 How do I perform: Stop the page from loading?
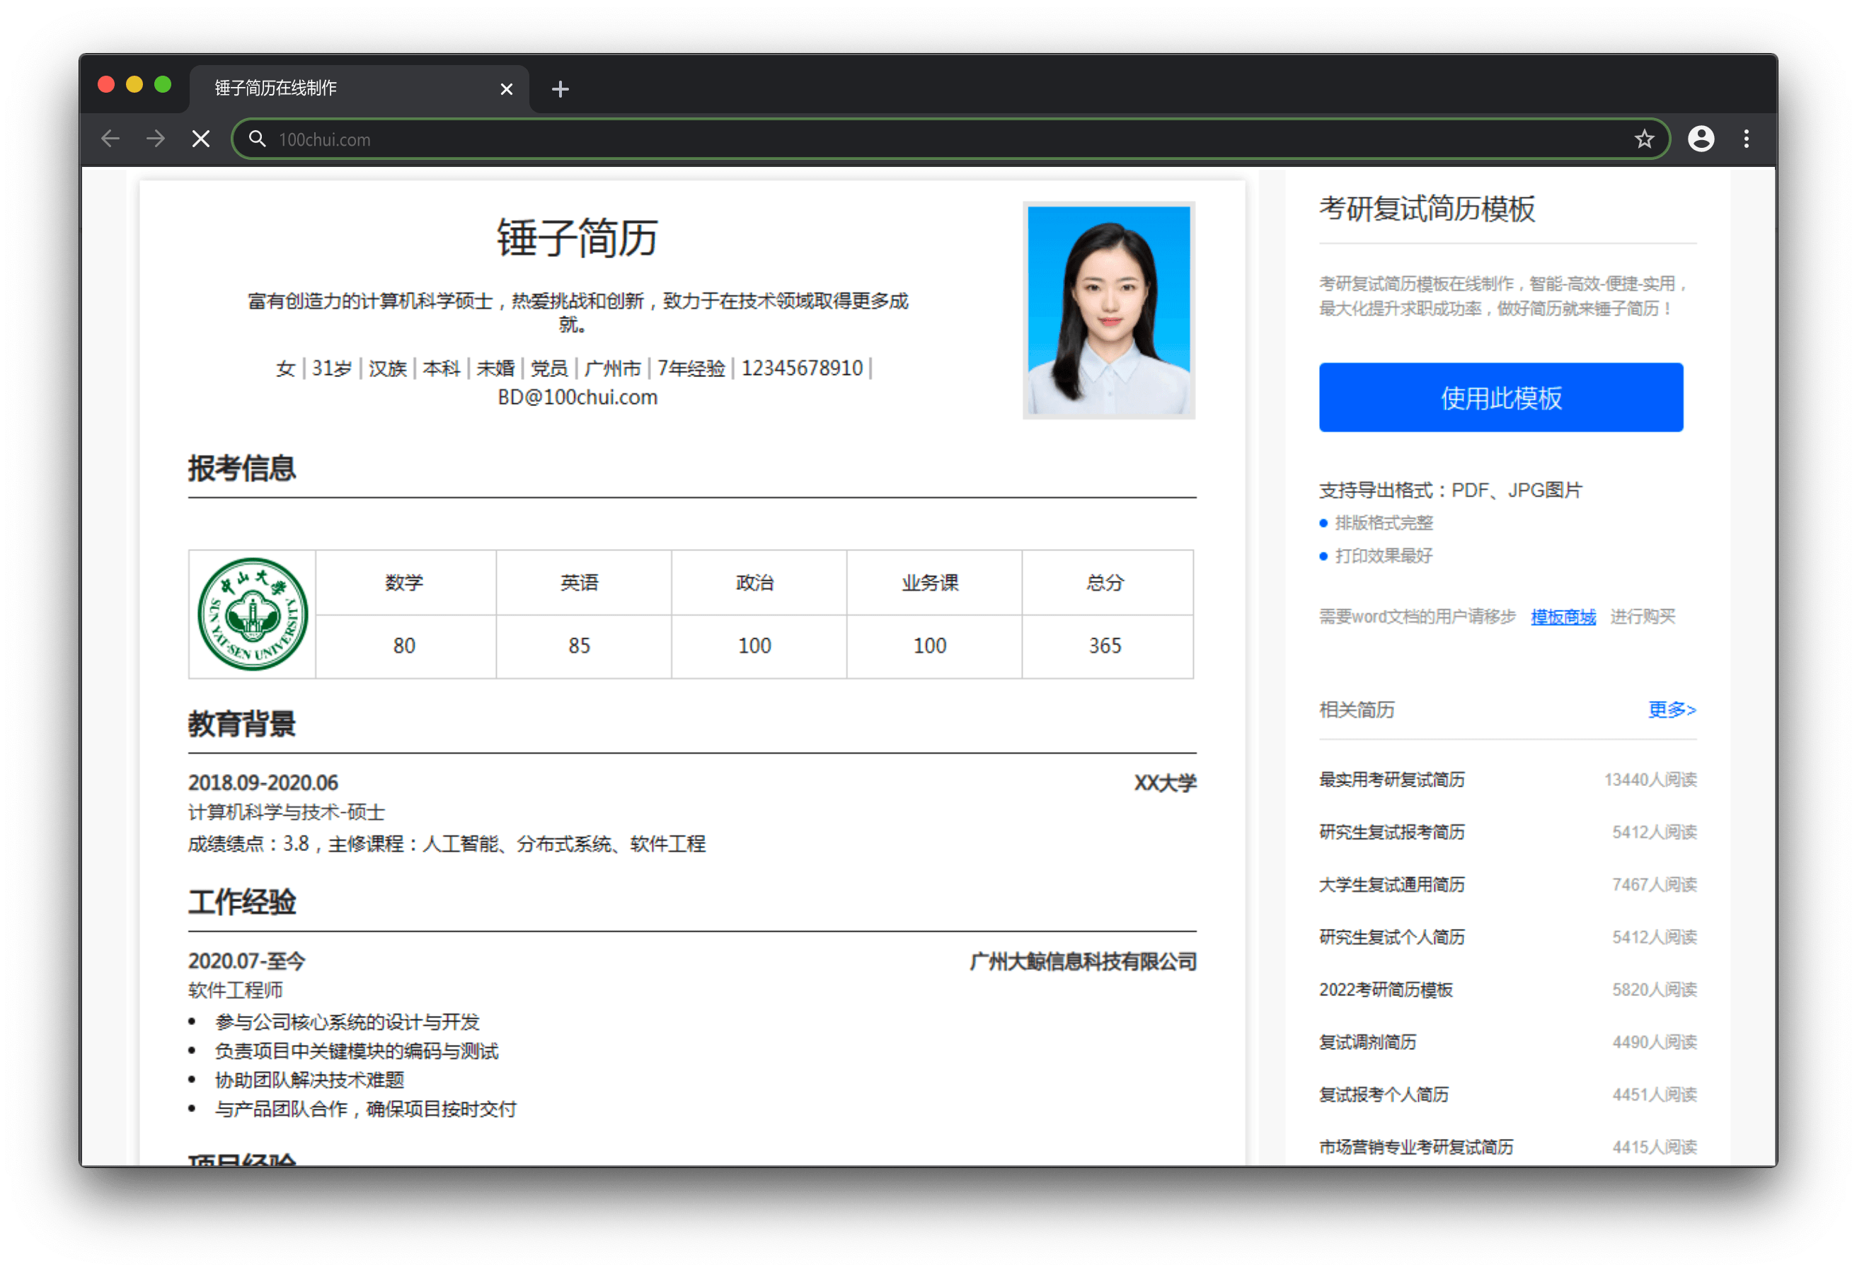pos(202,139)
